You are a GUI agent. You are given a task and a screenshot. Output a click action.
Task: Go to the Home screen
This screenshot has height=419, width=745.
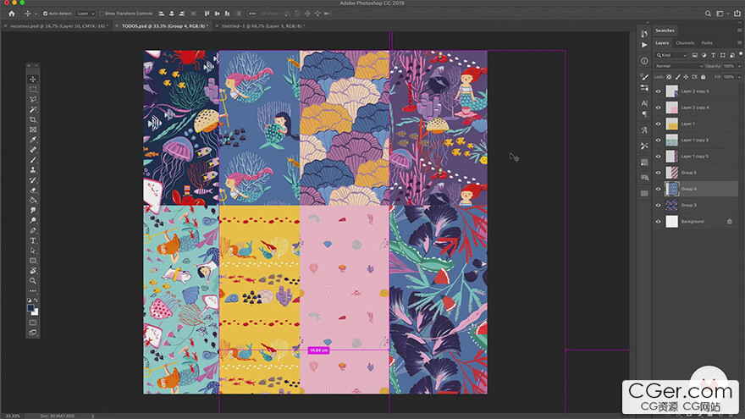pos(11,14)
